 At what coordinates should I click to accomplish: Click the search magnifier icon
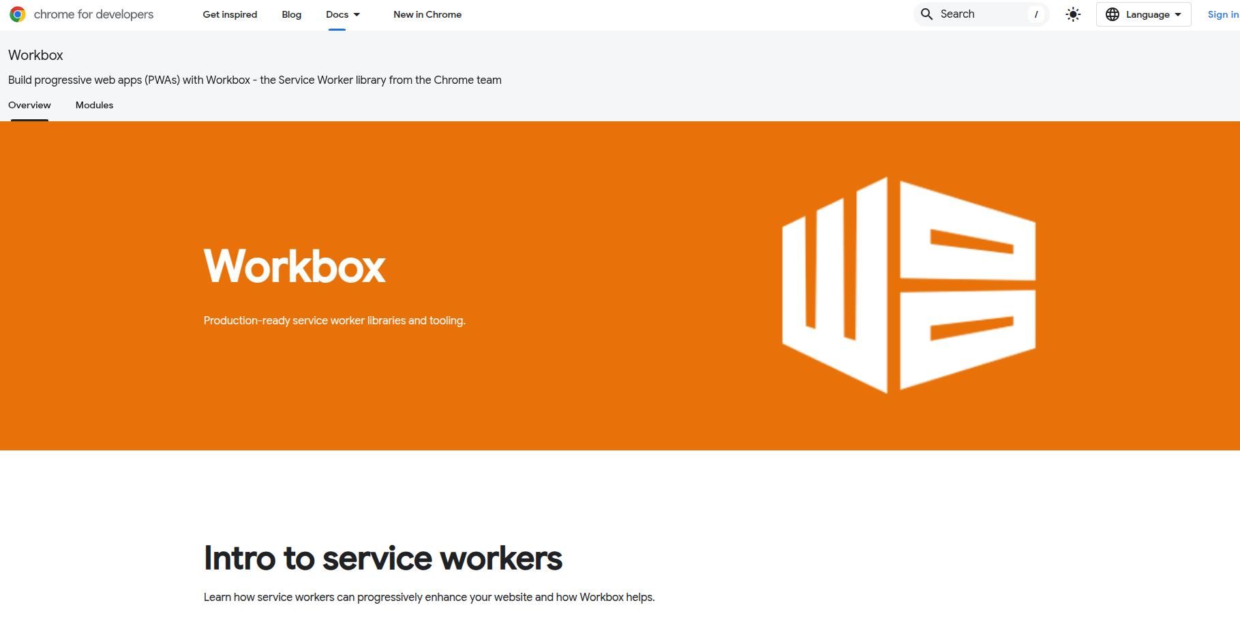[926, 14]
